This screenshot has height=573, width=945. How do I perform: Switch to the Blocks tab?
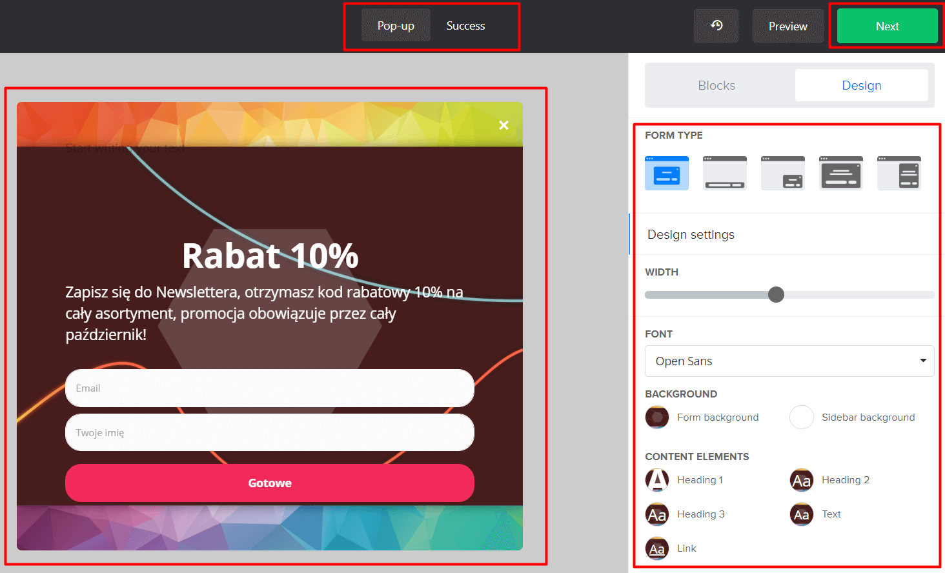click(716, 85)
